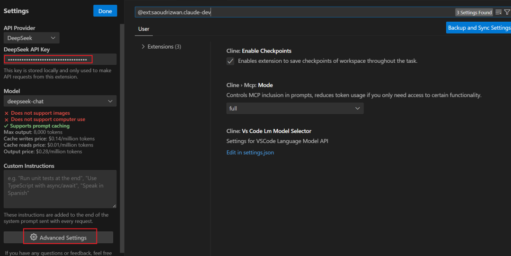Select the User tab
Viewport: 511px width, 256px height.
coord(144,29)
